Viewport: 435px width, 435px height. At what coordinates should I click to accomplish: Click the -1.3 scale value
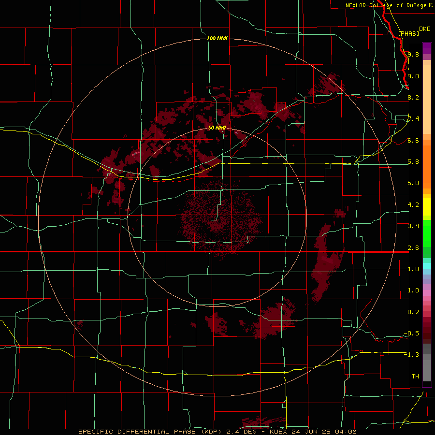pyautogui.click(x=411, y=355)
